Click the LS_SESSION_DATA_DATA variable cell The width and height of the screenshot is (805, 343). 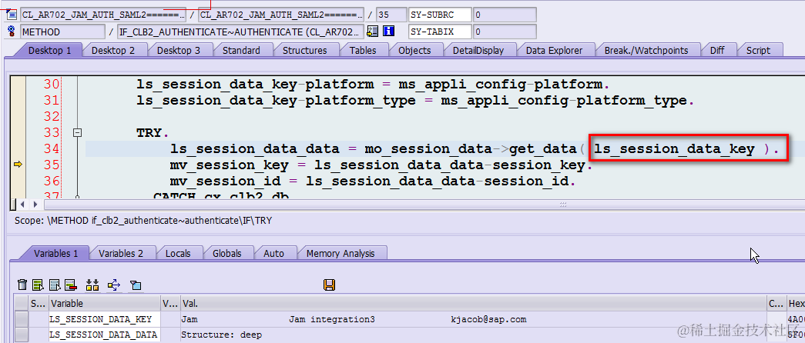pyautogui.click(x=104, y=335)
